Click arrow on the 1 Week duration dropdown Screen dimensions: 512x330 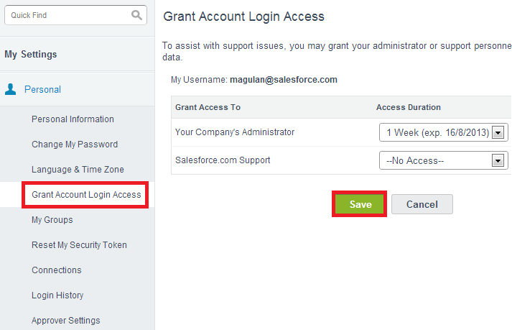point(499,132)
